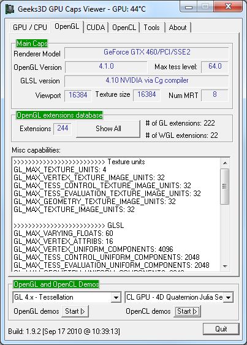This screenshot has height=345, width=247.
Task: Open the Tools tab
Action: click(151, 28)
